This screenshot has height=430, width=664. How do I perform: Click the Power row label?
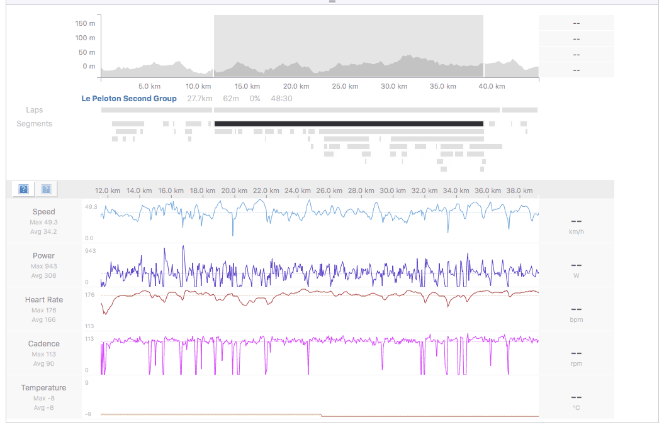click(43, 256)
